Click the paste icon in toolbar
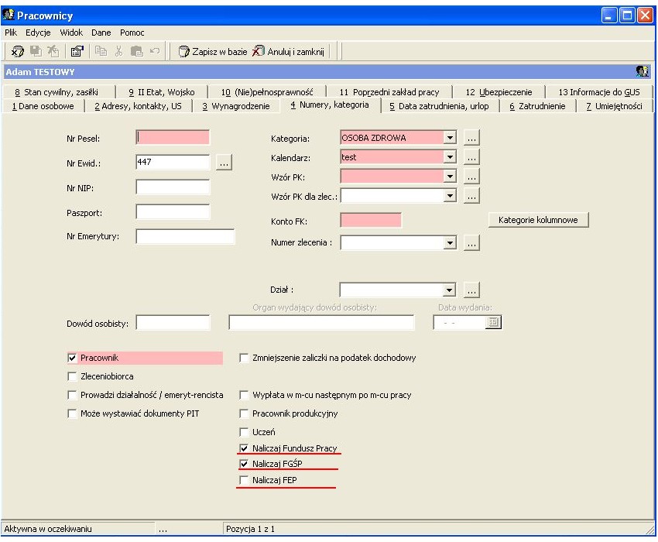Screen dimensions: 658x542 point(137,51)
